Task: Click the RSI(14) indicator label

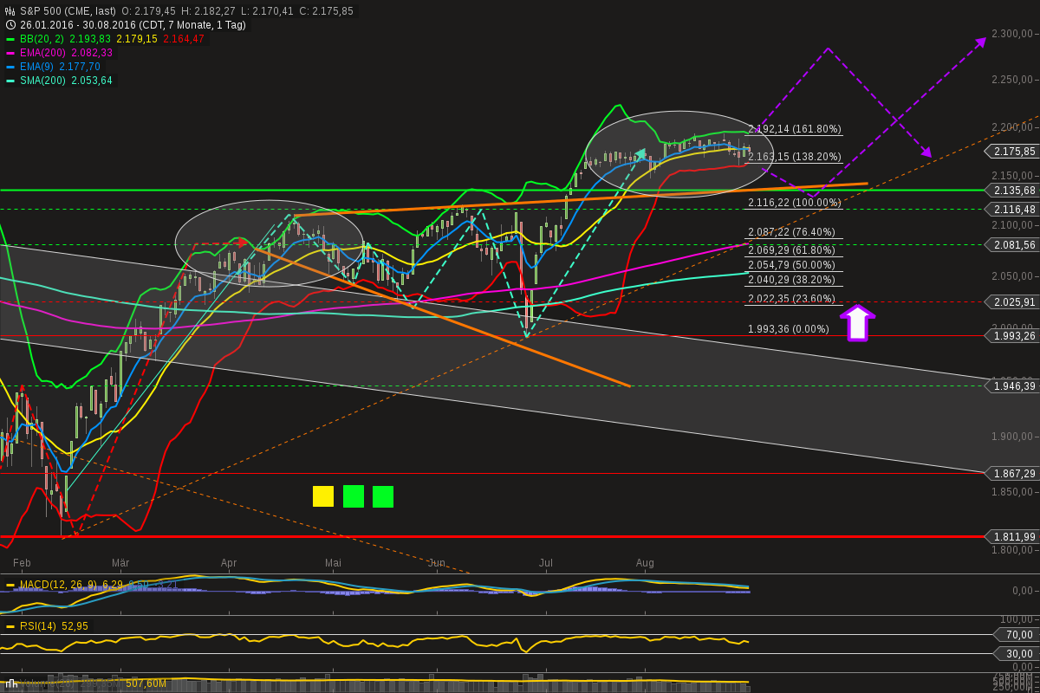Action: point(38,626)
